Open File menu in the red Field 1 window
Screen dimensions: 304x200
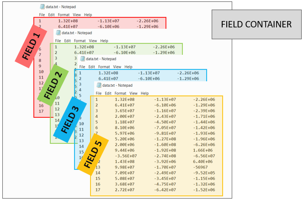[42, 15]
